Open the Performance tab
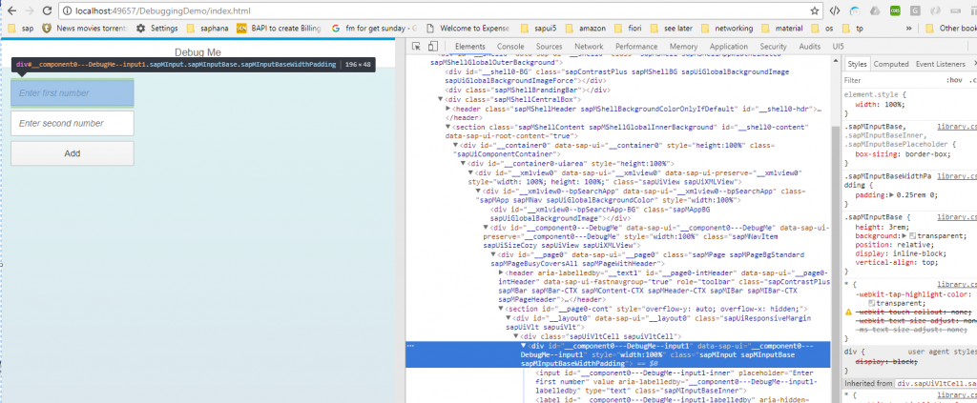The width and height of the screenshot is (977, 403). 636,47
